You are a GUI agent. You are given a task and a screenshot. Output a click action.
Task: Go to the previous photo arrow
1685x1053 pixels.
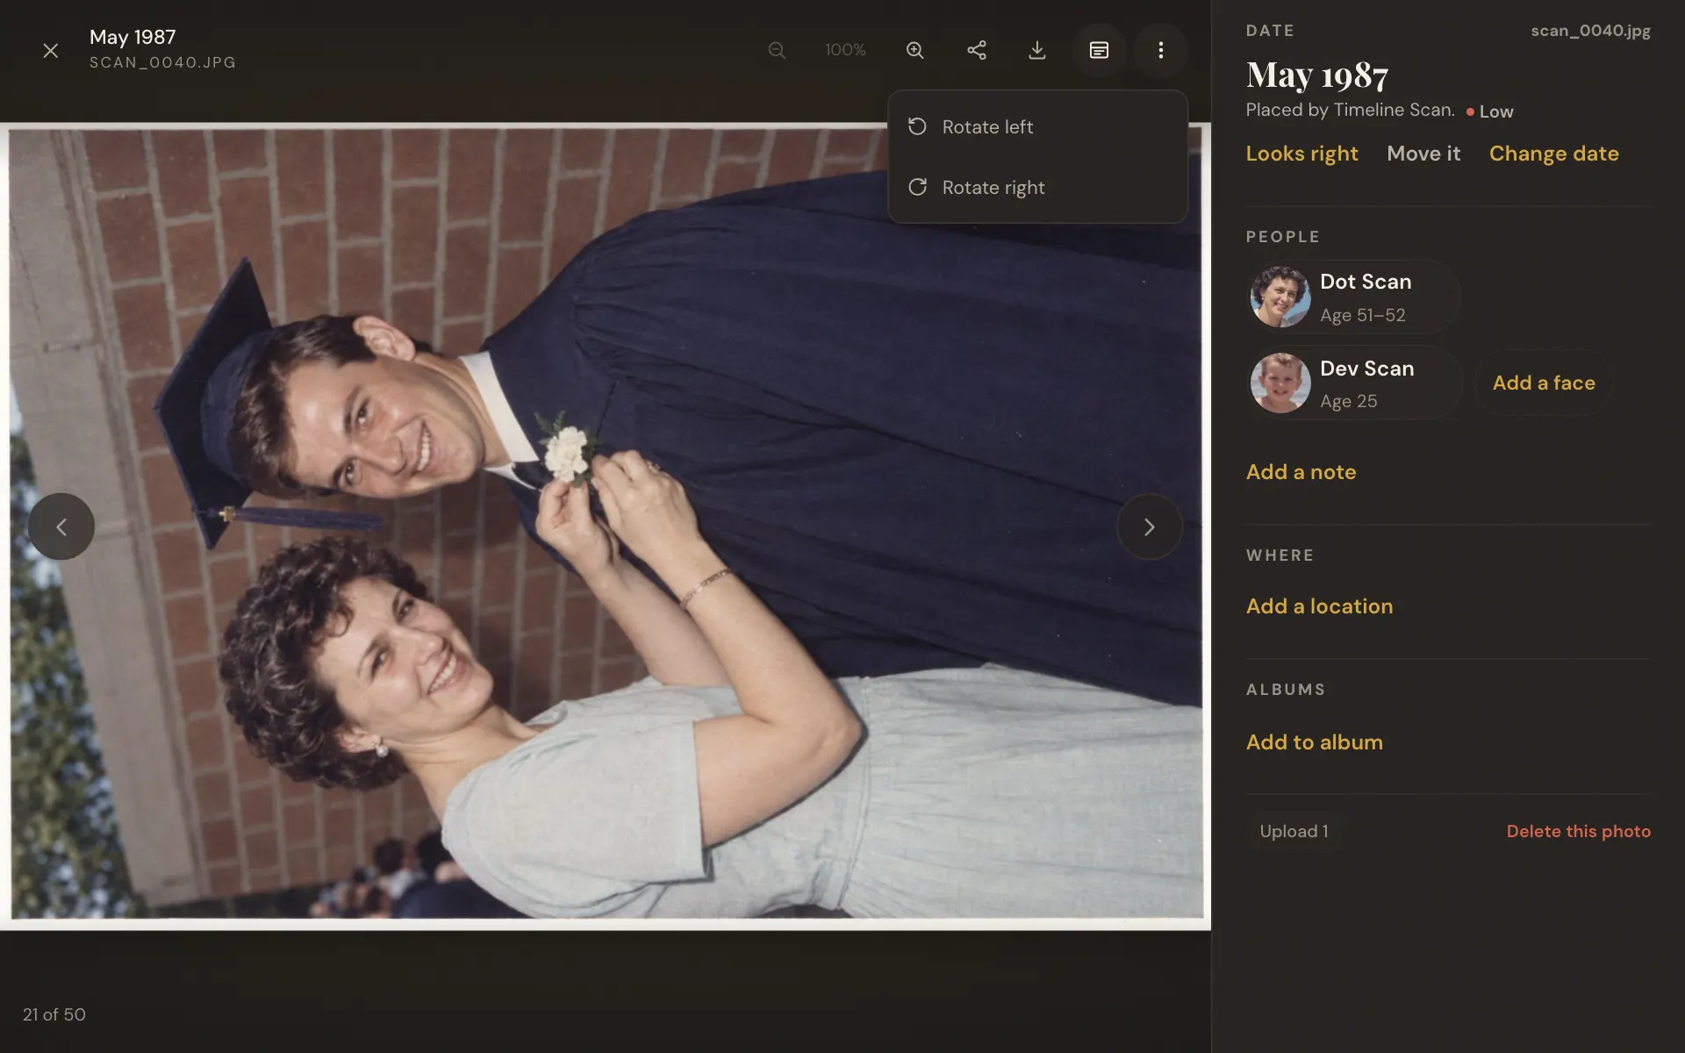(x=61, y=526)
